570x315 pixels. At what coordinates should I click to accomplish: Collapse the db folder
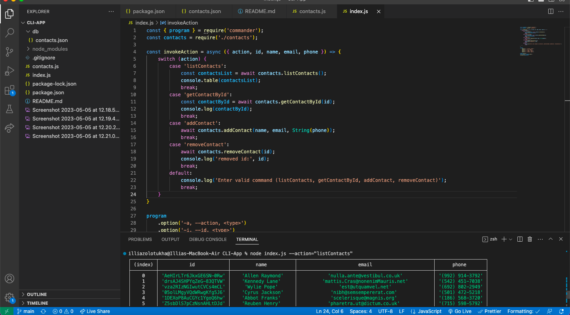(x=35, y=31)
